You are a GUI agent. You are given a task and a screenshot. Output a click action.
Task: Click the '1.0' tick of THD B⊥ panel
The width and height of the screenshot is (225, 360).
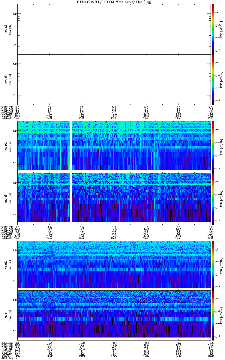click(15, 131)
